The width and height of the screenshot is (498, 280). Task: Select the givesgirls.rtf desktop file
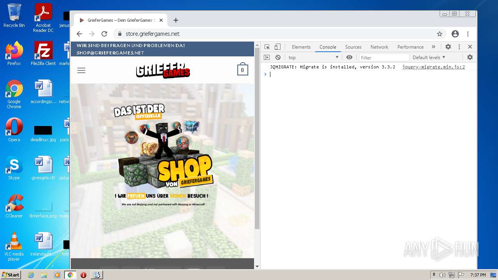[43, 168]
